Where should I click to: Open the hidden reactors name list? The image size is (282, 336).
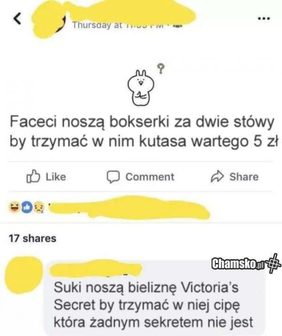(x=129, y=207)
